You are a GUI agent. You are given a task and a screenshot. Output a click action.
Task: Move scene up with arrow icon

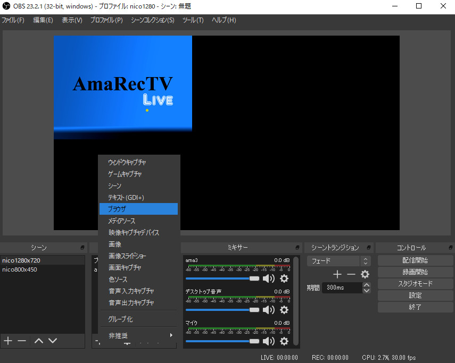(x=39, y=341)
